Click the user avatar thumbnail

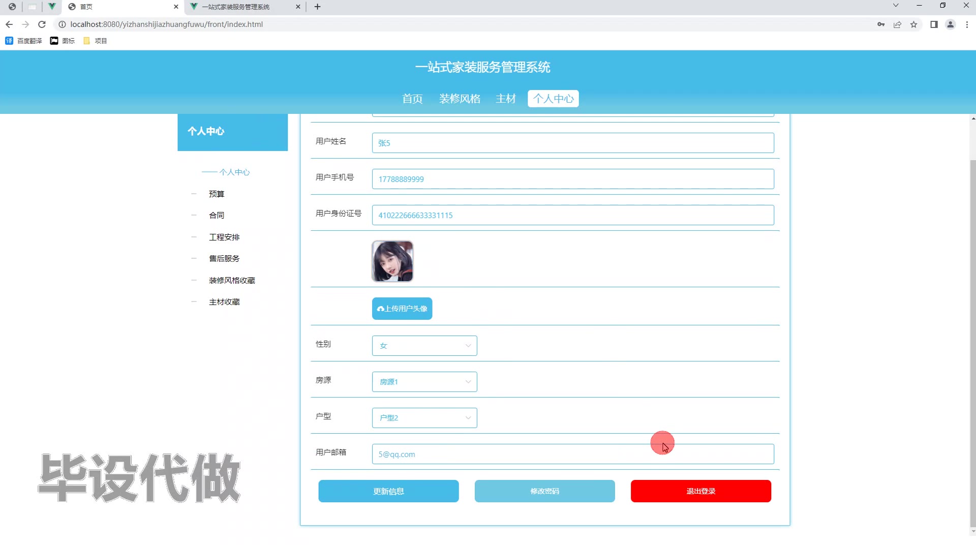click(x=392, y=261)
